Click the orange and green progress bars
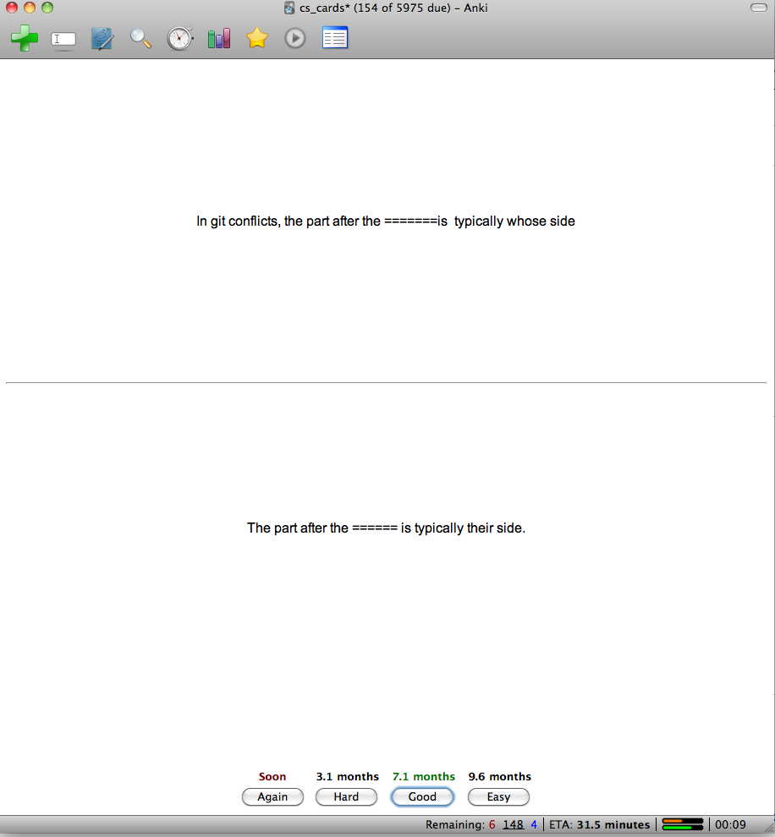 click(682, 824)
